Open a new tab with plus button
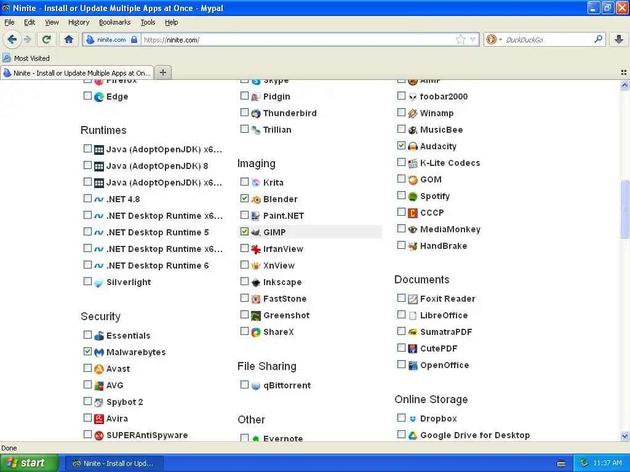Viewport: 630px width, 472px height. 162,73
